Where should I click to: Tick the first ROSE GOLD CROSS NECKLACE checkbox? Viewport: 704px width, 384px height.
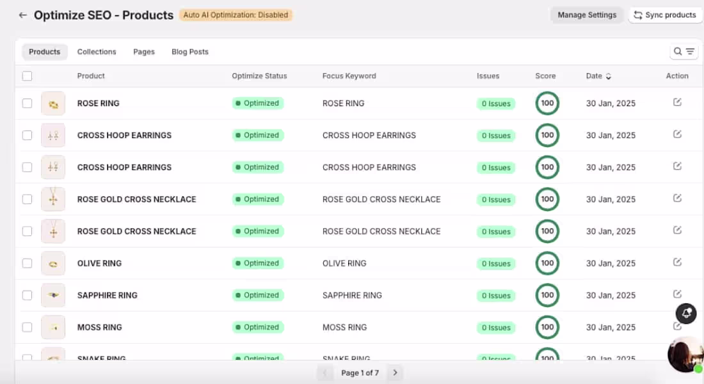pos(28,199)
